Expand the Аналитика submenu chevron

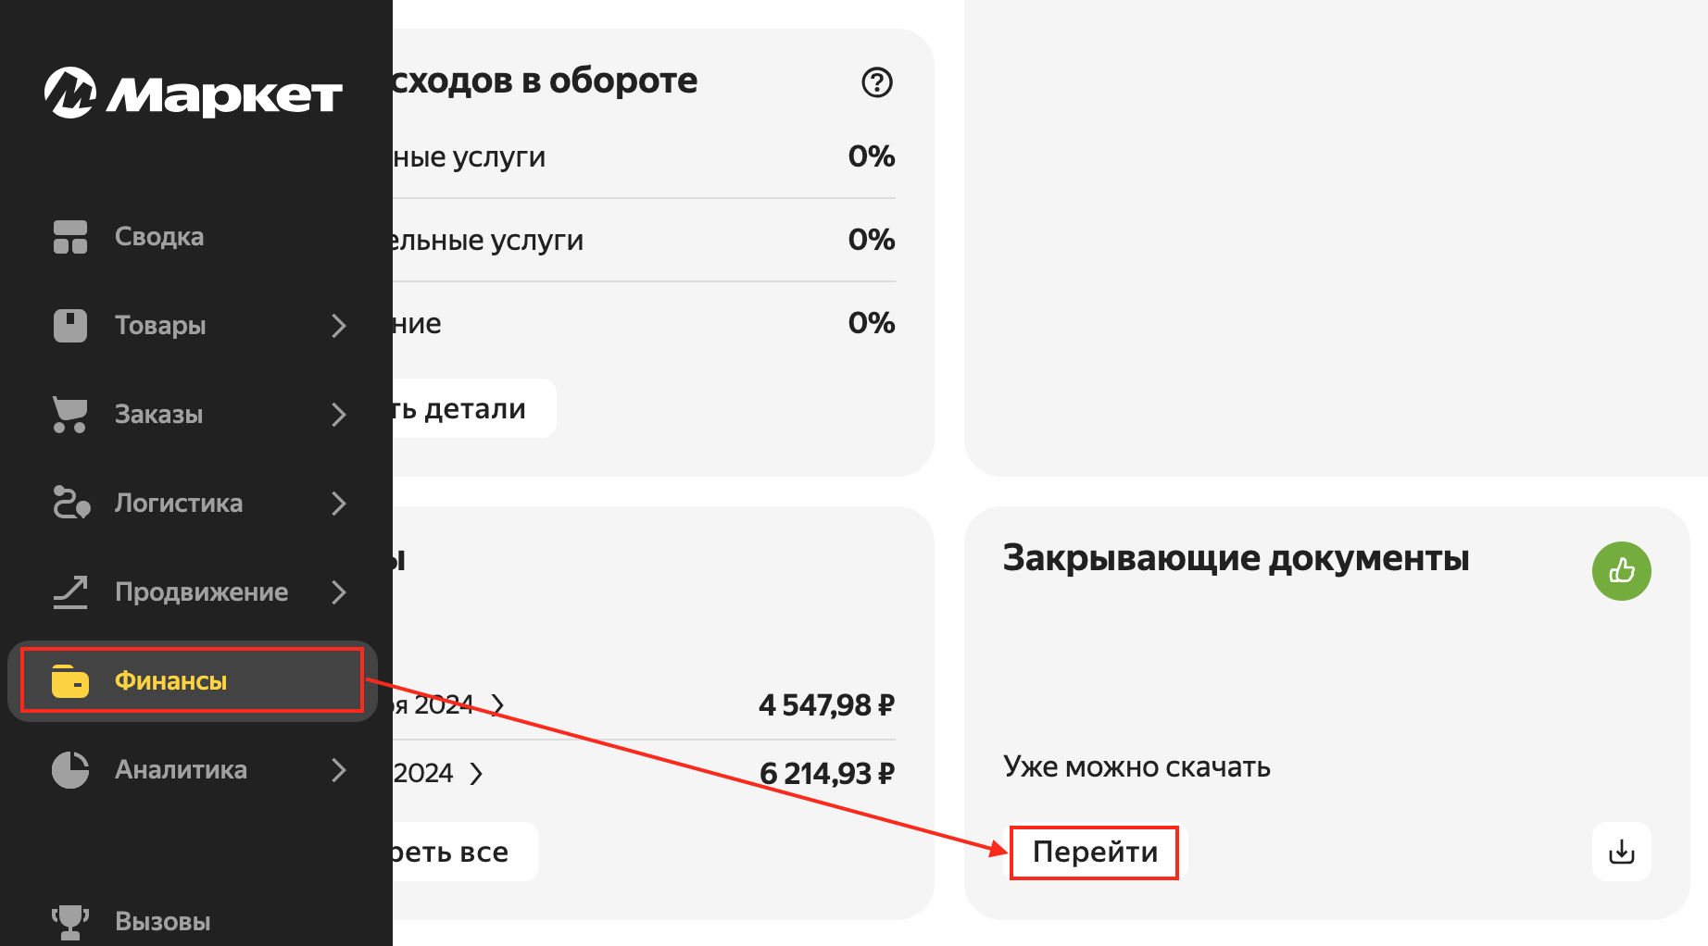(x=339, y=770)
